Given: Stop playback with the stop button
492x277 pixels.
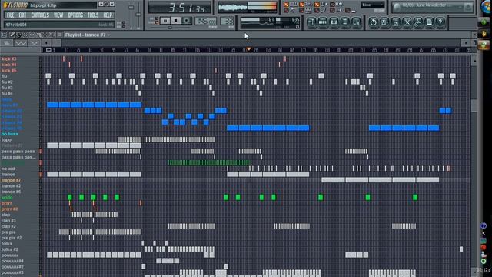Looking at the screenshot, I should coord(176,21).
